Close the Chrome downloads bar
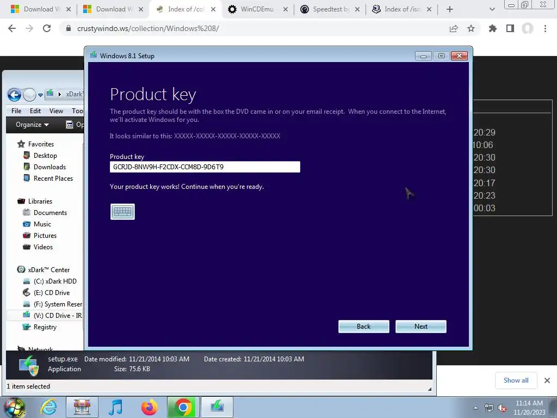 [x=547, y=380]
